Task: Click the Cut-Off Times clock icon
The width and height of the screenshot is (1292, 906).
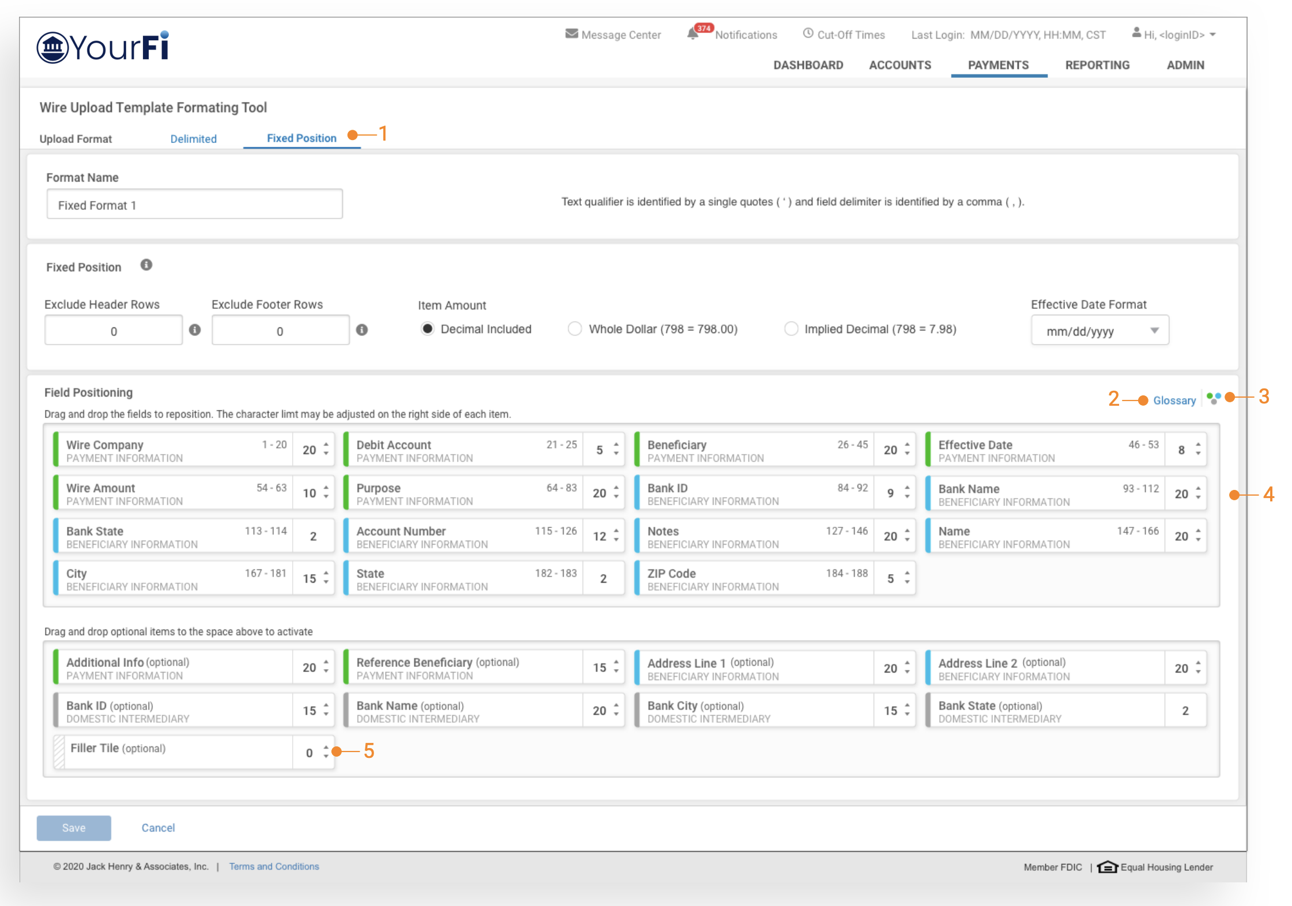Action: [808, 33]
